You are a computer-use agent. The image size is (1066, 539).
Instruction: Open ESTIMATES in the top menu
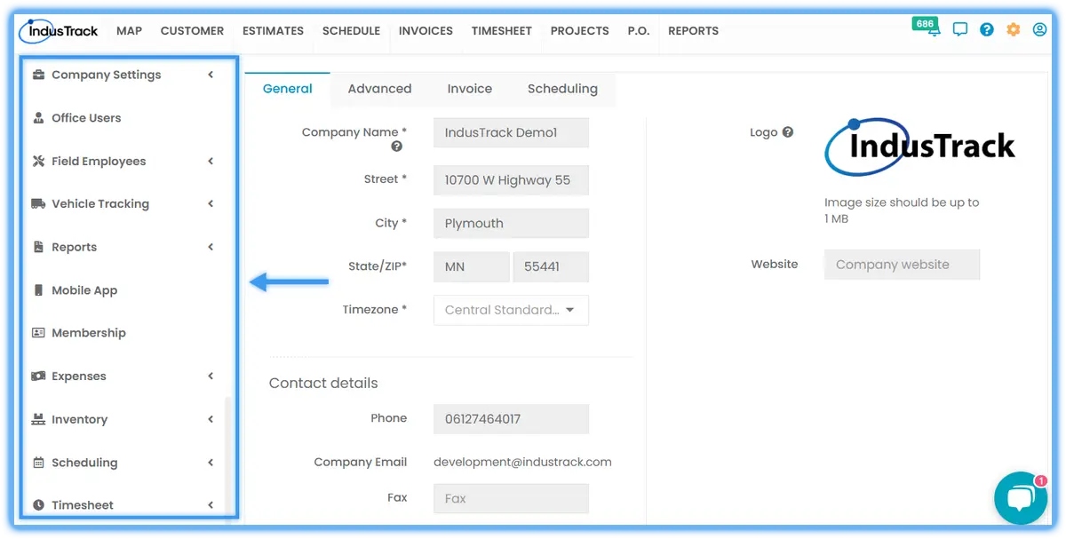pos(273,30)
